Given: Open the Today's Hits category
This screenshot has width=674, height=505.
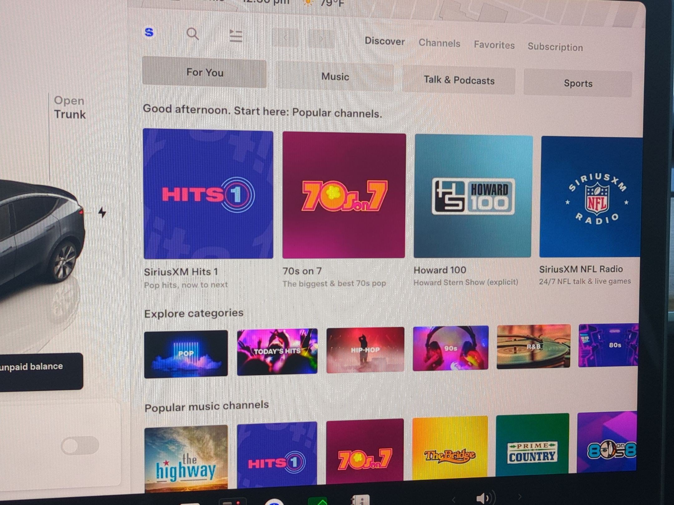Looking at the screenshot, I should click(277, 352).
